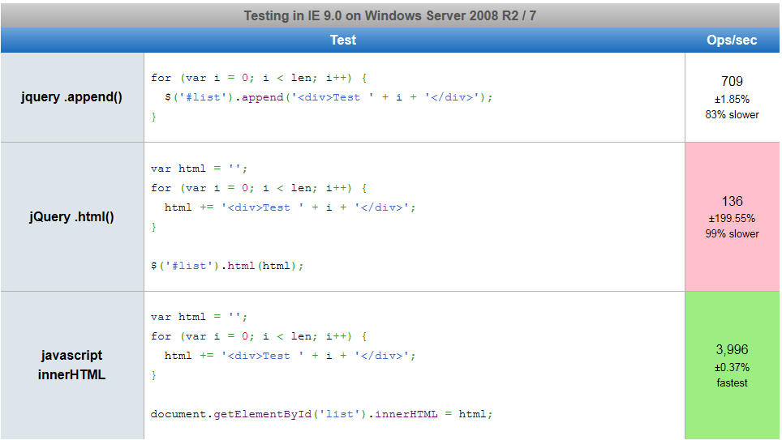Click the $('#list').append code line

coord(329,97)
